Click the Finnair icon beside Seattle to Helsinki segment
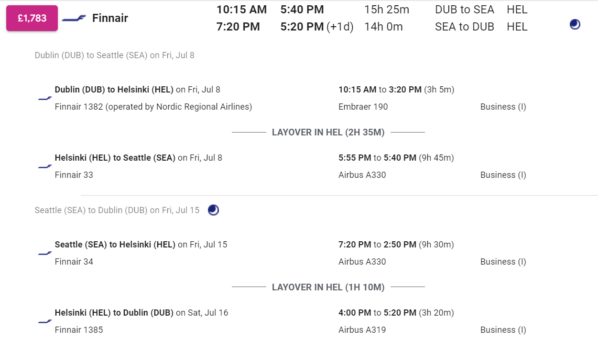Viewport: 598px width, 349px height. (x=45, y=253)
